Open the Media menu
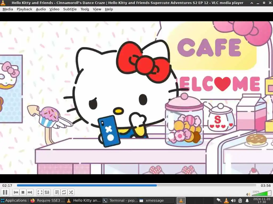 click(x=8, y=9)
